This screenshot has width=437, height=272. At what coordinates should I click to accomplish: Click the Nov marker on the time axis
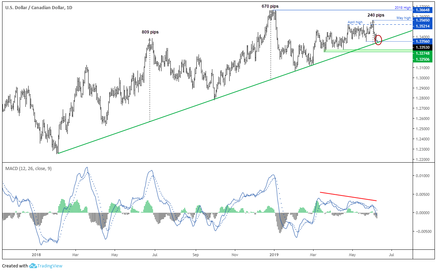pos(235,254)
